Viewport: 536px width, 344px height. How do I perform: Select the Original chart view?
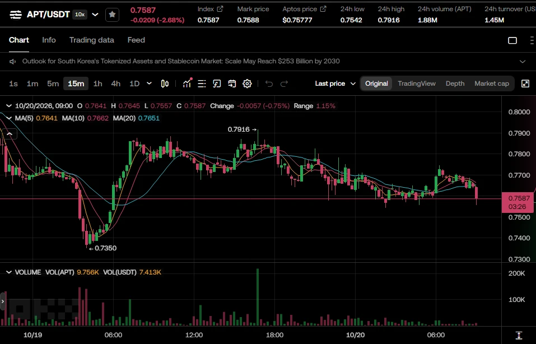click(376, 83)
